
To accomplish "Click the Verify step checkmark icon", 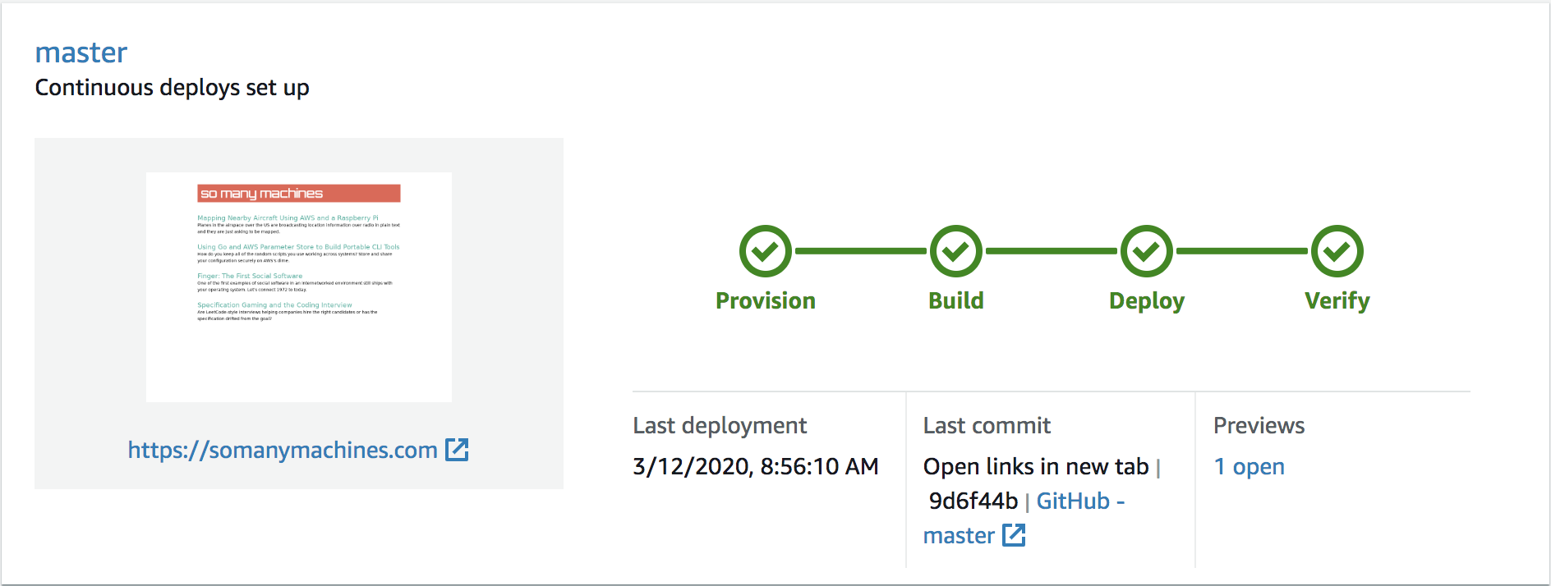I will coord(1337,251).
